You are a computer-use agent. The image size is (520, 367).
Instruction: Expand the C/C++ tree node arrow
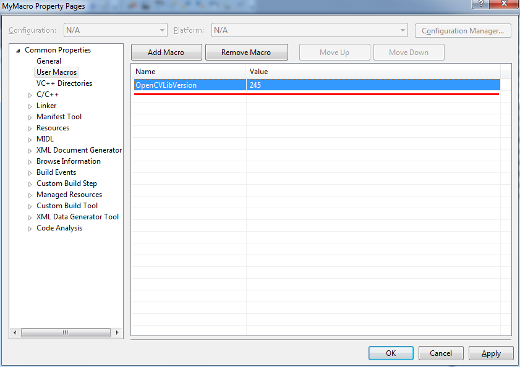point(30,95)
